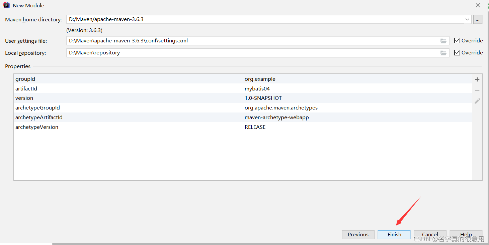Click Maven home directory path text
Image resolution: width=489 pixels, height=245 pixels.
click(106, 19)
